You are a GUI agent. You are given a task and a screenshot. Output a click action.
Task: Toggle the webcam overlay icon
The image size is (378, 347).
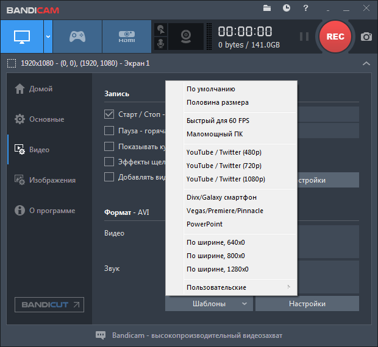tap(186, 37)
